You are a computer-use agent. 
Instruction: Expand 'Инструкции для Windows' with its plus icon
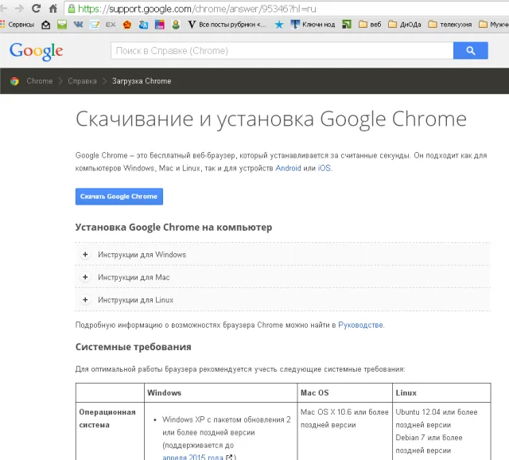point(85,255)
